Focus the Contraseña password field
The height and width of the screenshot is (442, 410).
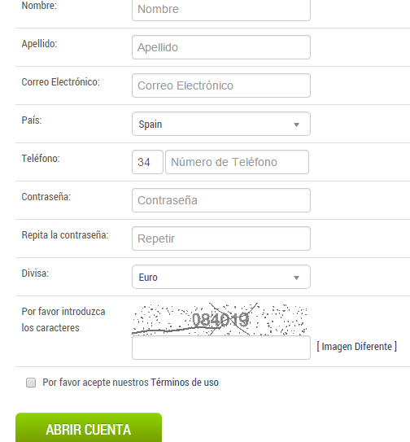(221, 200)
